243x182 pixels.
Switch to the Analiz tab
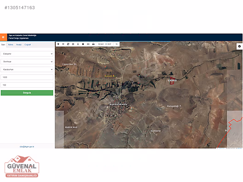tap(19, 45)
